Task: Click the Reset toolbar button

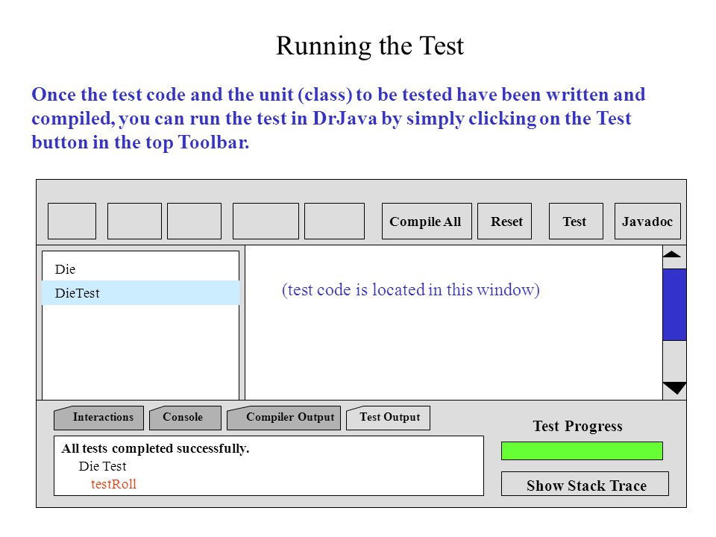Action: point(505,221)
